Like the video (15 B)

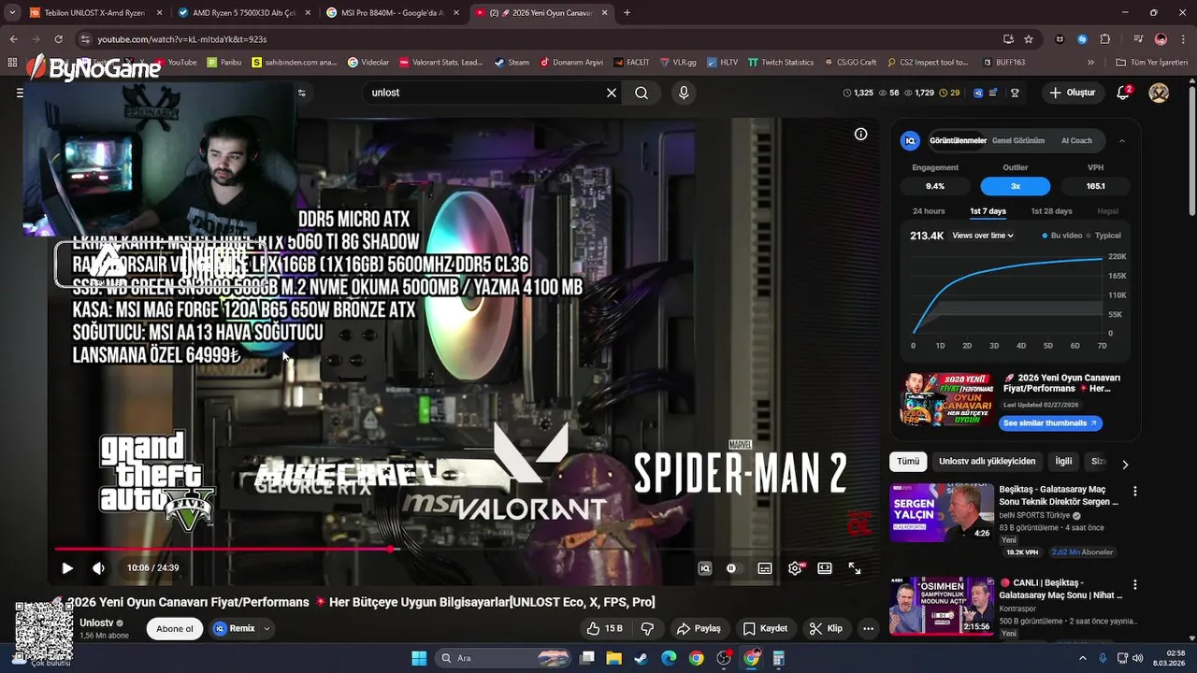(604, 629)
